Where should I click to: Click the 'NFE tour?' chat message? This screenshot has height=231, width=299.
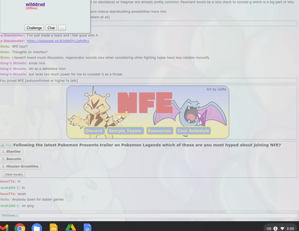(20, 47)
